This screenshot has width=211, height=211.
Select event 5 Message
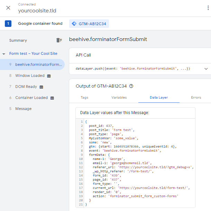[x=24, y=109]
